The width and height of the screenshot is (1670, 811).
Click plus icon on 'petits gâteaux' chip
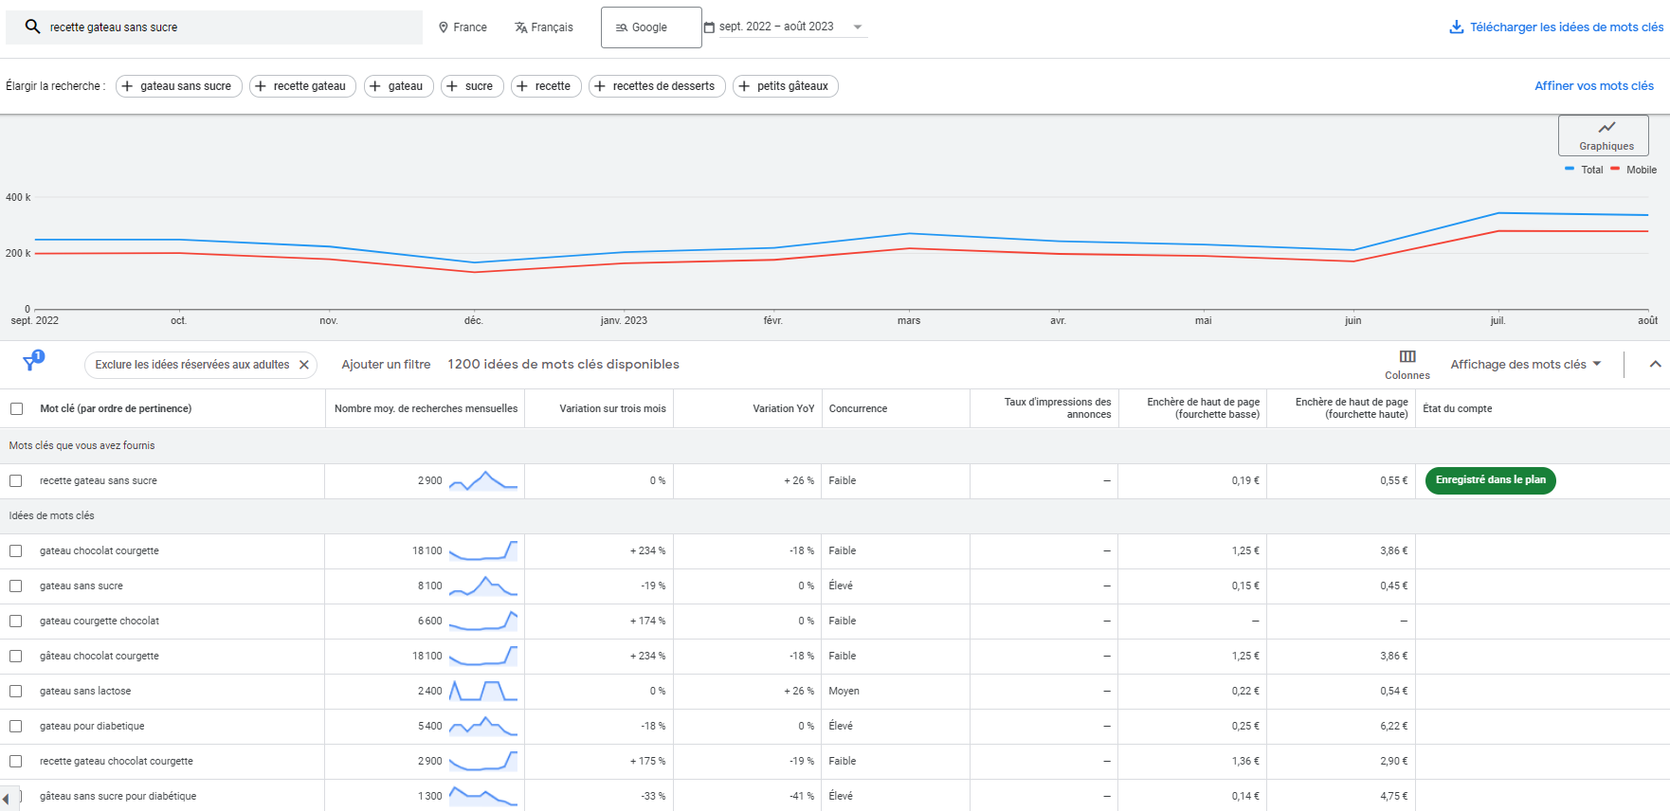(744, 86)
